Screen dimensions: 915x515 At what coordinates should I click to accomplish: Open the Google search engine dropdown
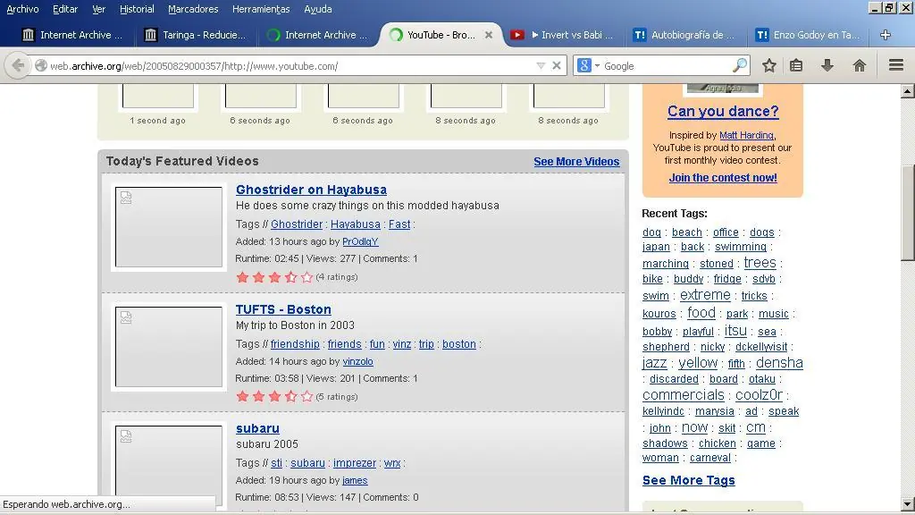click(587, 65)
